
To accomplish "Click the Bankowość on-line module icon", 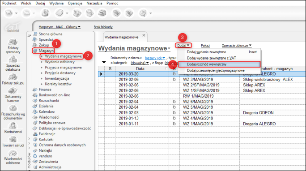I will (x=35, y=95).
